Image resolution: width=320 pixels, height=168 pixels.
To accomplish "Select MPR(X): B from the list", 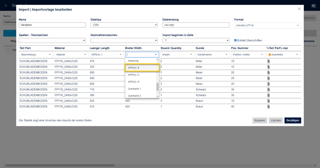I will tap(142, 68).
